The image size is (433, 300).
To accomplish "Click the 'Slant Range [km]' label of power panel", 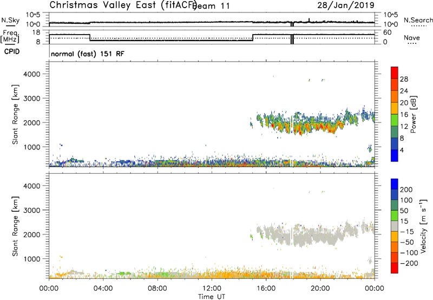I will pyautogui.click(x=15, y=114).
